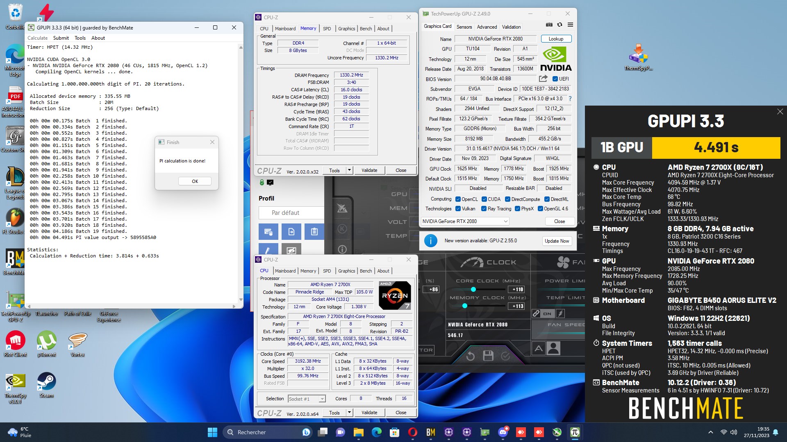
Task: Switch to Sensors tab in GPU-Z
Action: click(464, 27)
